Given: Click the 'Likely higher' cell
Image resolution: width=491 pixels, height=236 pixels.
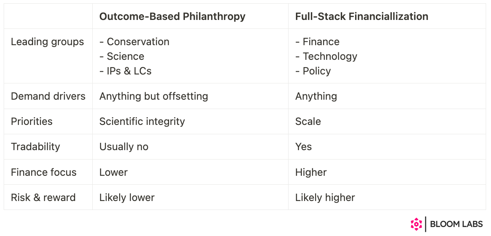Looking at the screenshot, I should (325, 197).
